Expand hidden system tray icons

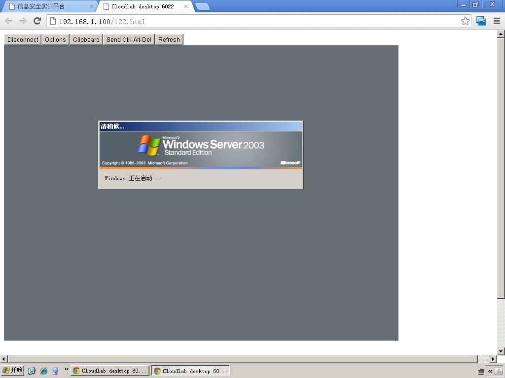[x=490, y=371]
